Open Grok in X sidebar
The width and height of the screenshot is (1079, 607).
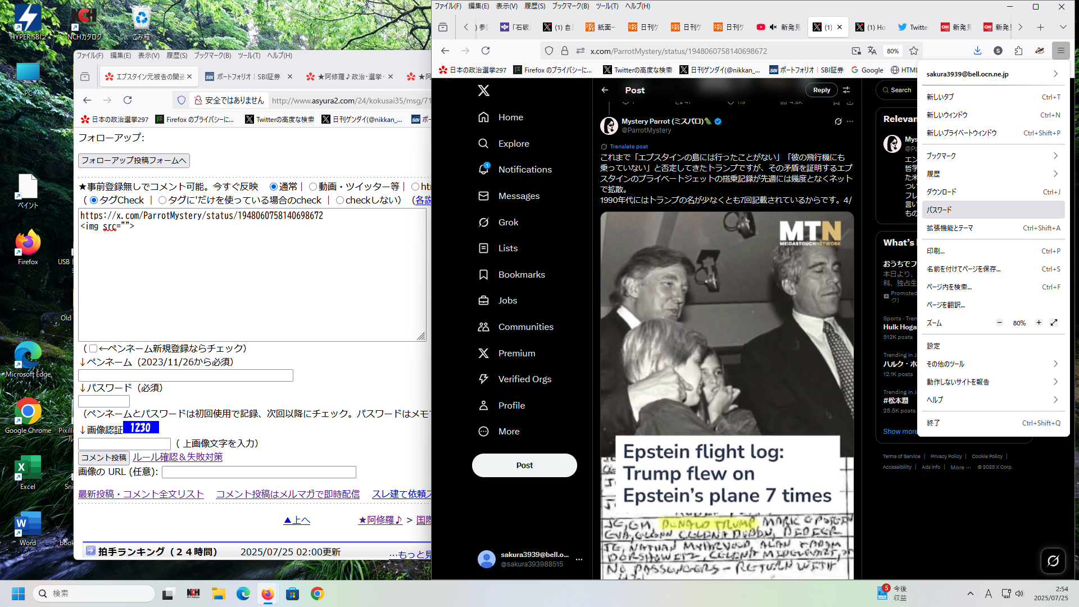point(498,222)
